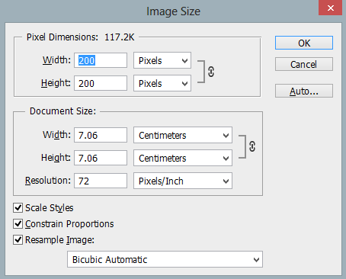346x279 pixels.
Task: Click the Image Size title text
Action: click(x=173, y=11)
